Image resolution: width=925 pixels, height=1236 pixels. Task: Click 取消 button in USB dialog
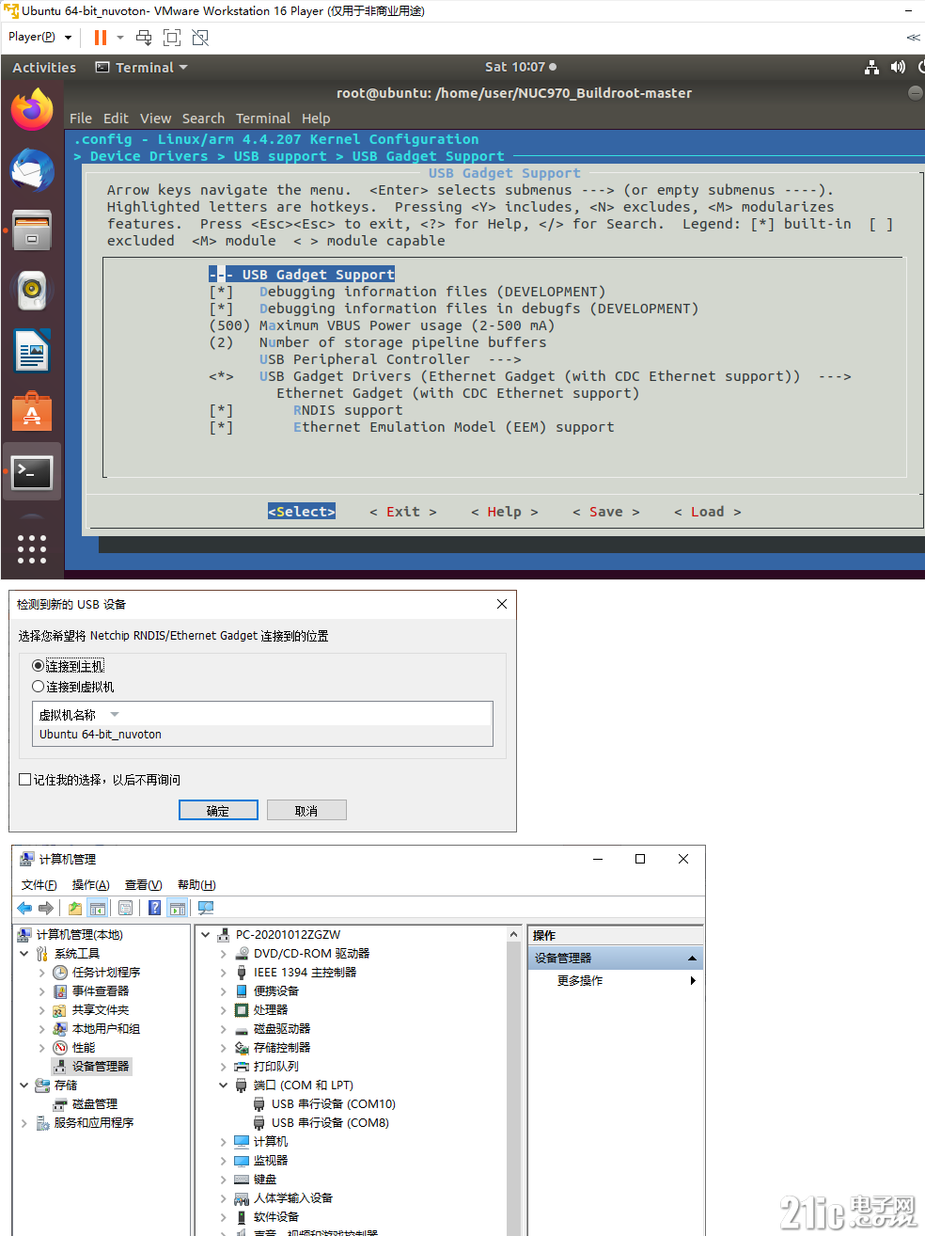click(306, 810)
